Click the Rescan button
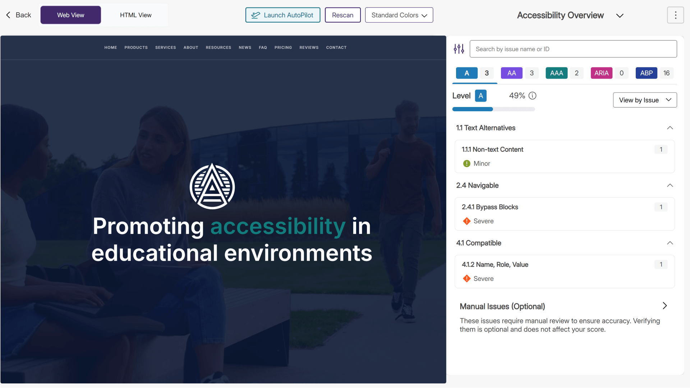Image resolution: width=690 pixels, height=388 pixels. 342,15
